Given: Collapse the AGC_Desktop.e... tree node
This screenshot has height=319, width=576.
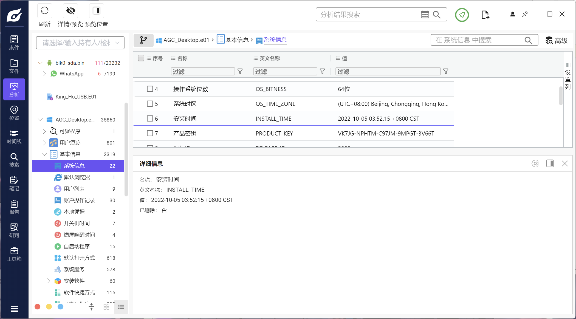Looking at the screenshot, I should coord(40,120).
